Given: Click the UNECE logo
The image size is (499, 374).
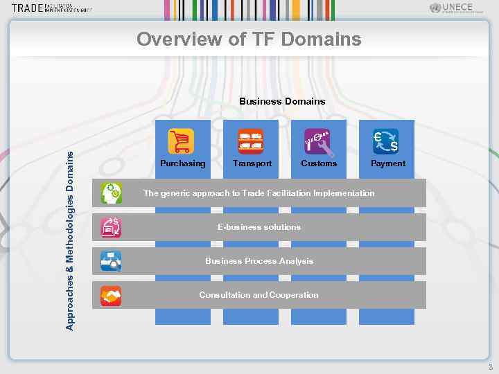Looking at the screenshot, I should (x=455, y=8).
